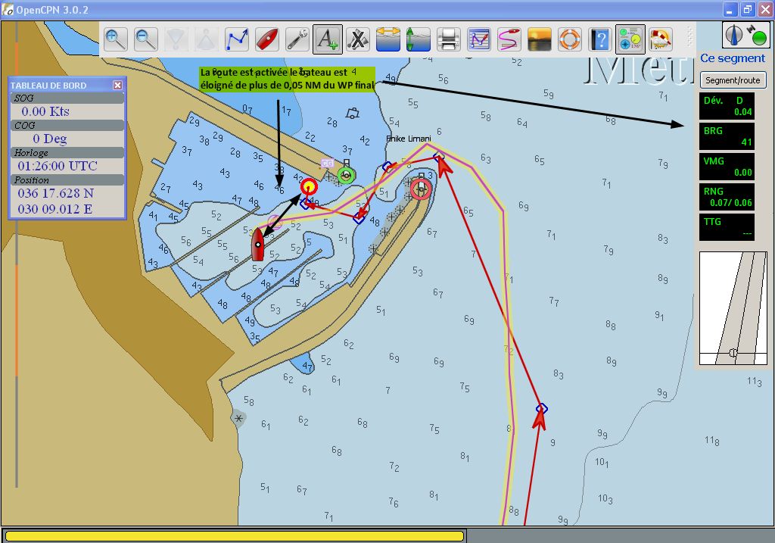Toggle chart text display (A+ icon)

pyautogui.click(x=327, y=39)
